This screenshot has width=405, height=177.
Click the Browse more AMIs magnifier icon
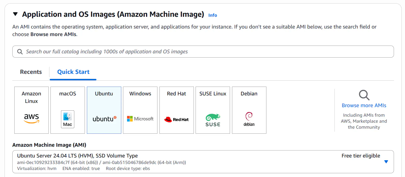pos(364,95)
